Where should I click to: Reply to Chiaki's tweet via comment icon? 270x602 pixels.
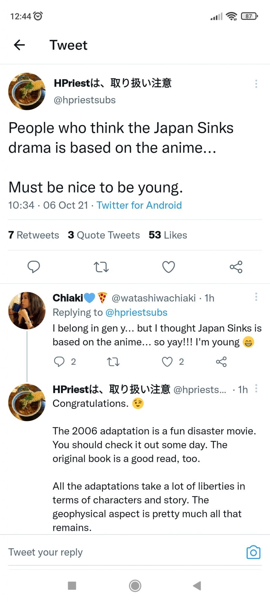pyautogui.click(x=59, y=362)
